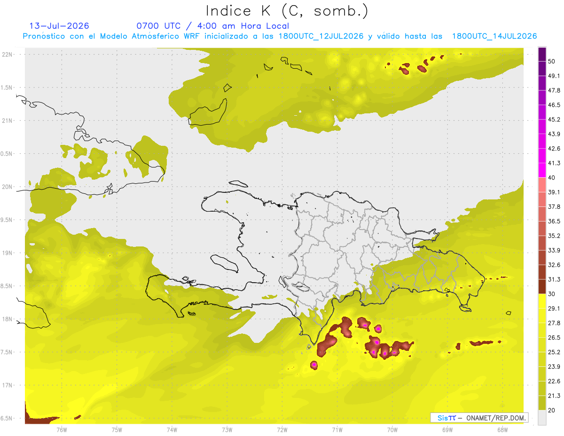Click the '26.5' colorbar value
Viewport: 564px width, 436px height.
[x=554, y=338]
